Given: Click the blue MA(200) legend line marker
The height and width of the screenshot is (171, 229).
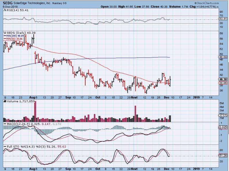Looking at the screenshot, I should 5,36.
